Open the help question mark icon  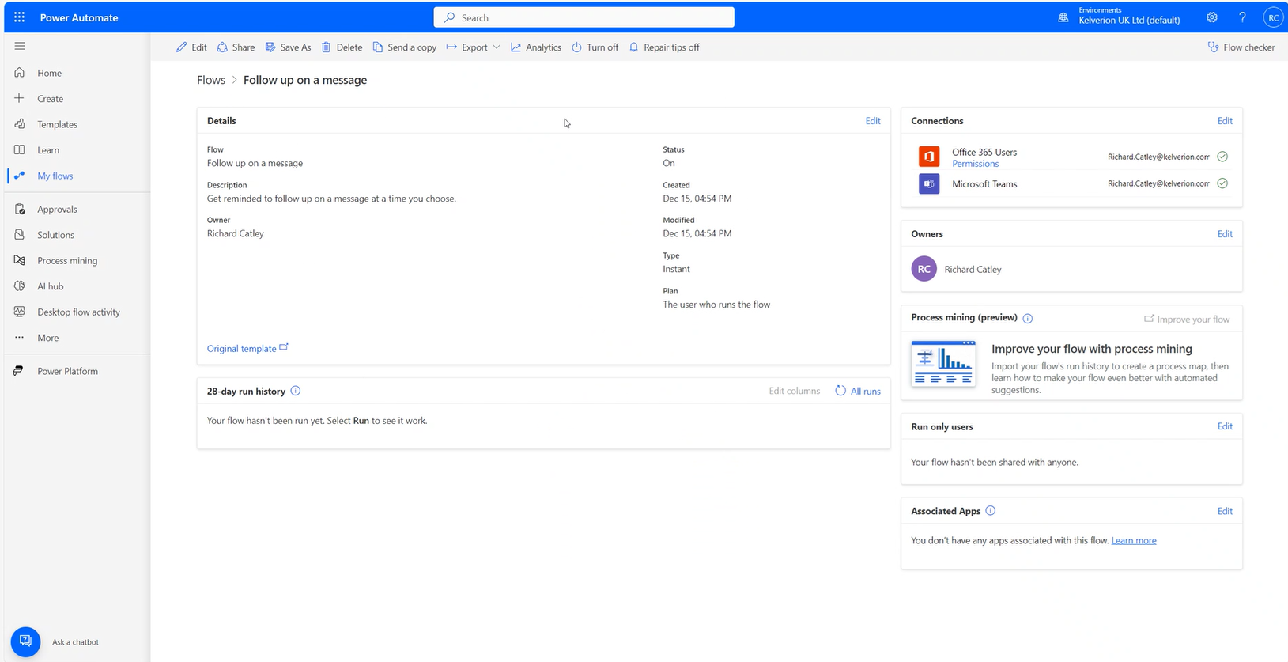1242,17
